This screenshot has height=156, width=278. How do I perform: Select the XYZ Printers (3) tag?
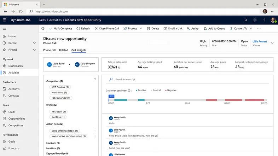[x=60, y=87]
